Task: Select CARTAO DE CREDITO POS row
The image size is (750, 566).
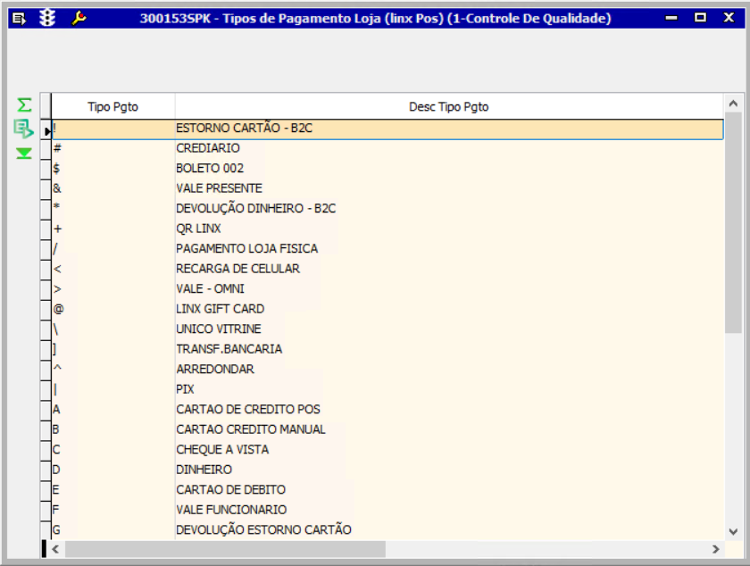Action: [387, 410]
